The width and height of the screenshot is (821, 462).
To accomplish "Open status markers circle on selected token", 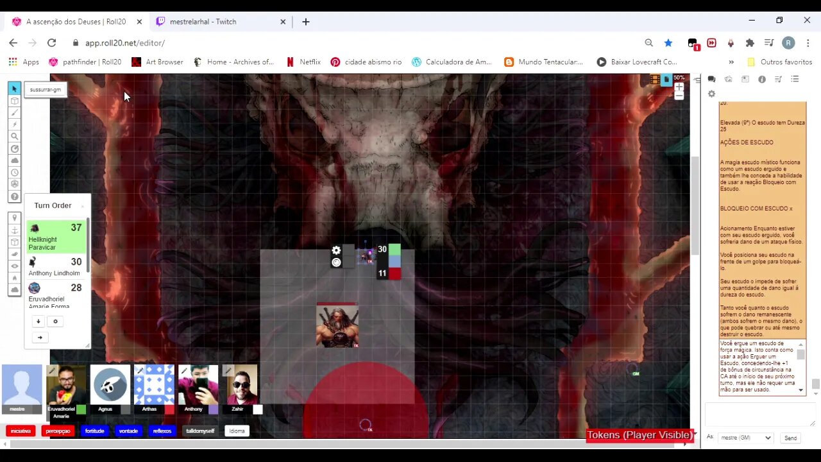I will (x=336, y=262).
